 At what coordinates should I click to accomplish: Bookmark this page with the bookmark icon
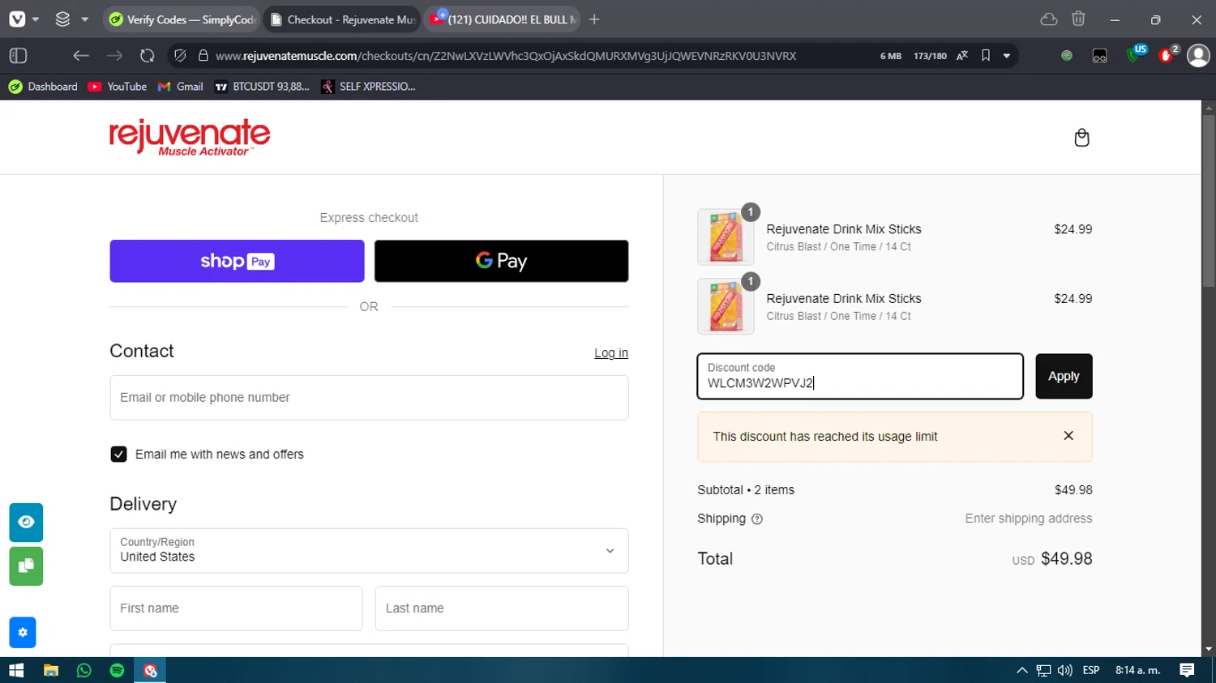tap(986, 56)
